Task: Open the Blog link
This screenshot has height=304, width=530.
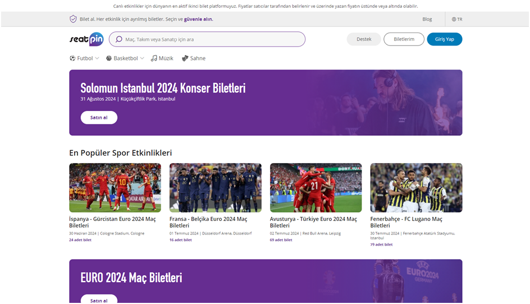Action: (x=427, y=19)
